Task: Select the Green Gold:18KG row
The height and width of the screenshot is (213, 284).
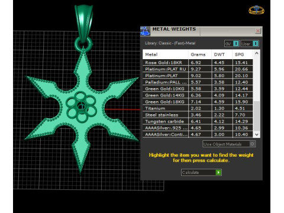Action: (x=198, y=102)
